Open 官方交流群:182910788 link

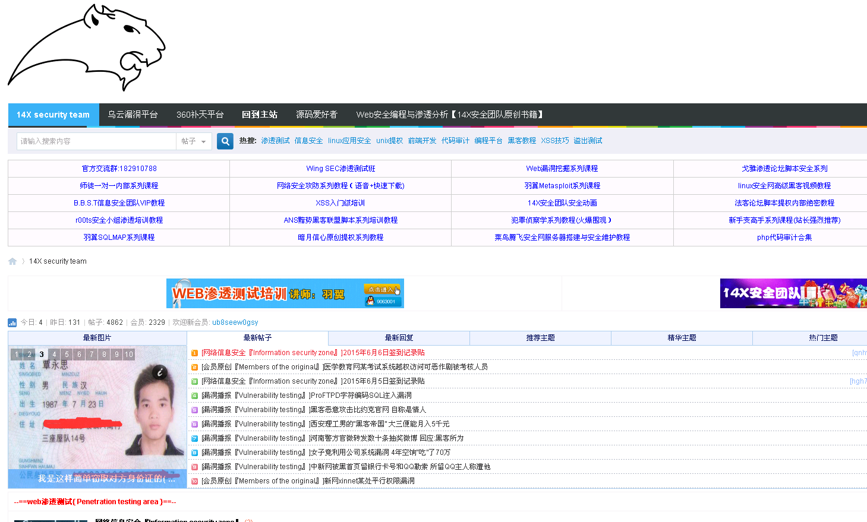click(x=119, y=169)
